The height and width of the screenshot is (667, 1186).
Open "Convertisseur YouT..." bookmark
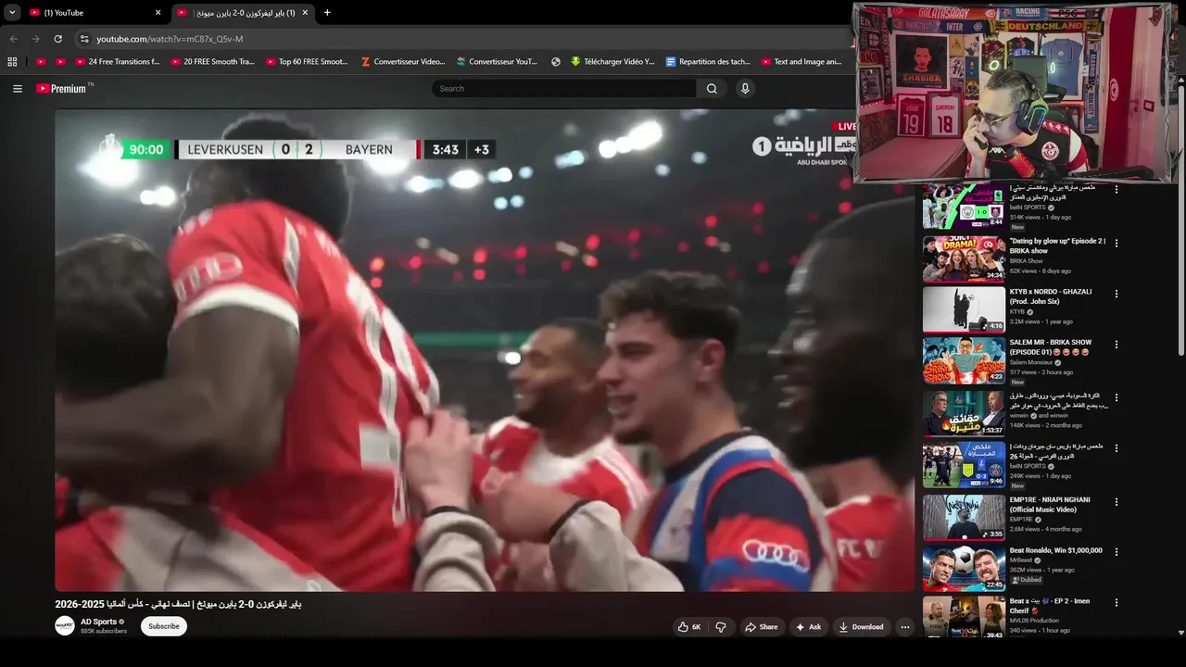[497, 62]
